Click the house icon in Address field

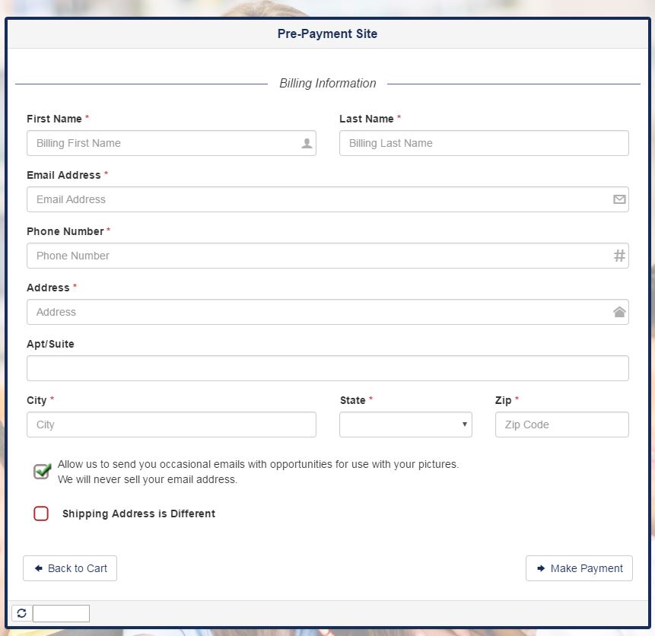coord(619,312)
